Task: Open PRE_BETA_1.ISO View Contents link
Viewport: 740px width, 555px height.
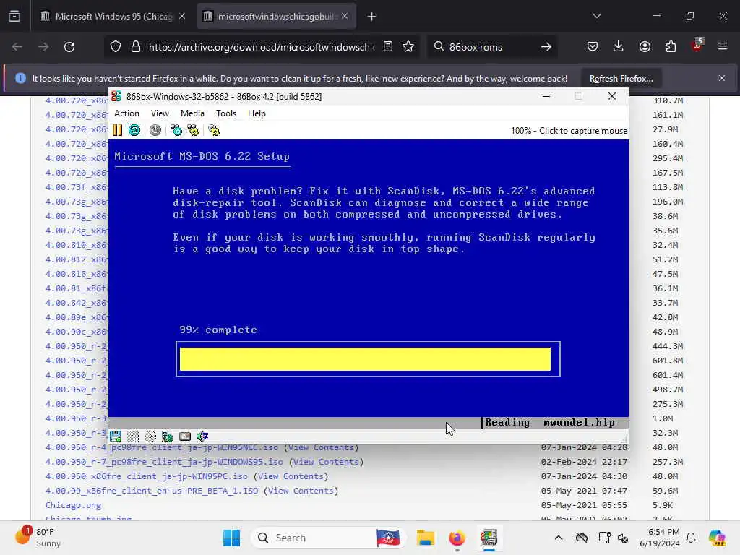Action: pos(301,491)
